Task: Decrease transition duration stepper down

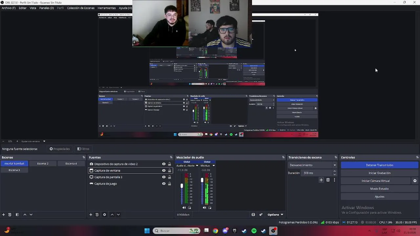Action: click(335, 174)
